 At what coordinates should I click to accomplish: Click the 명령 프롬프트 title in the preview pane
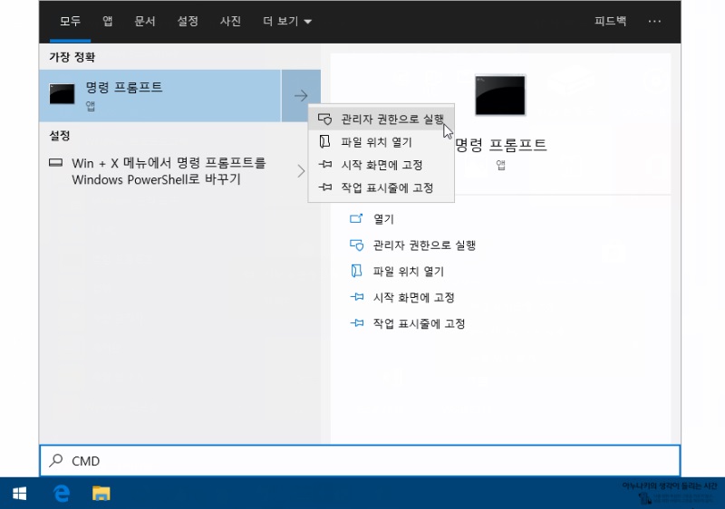tap(501, 145)
